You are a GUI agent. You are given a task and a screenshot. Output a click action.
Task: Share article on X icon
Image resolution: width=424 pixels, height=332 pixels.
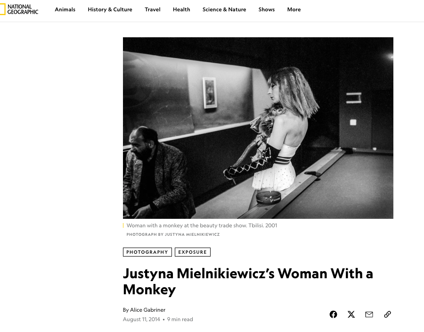pos(351,314)
